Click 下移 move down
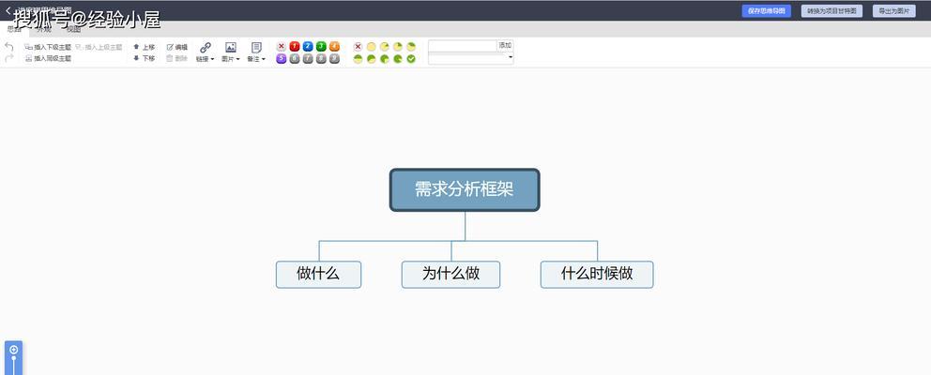Image resolution: width=931 pixels, height=375 pixels. [145, 58]
